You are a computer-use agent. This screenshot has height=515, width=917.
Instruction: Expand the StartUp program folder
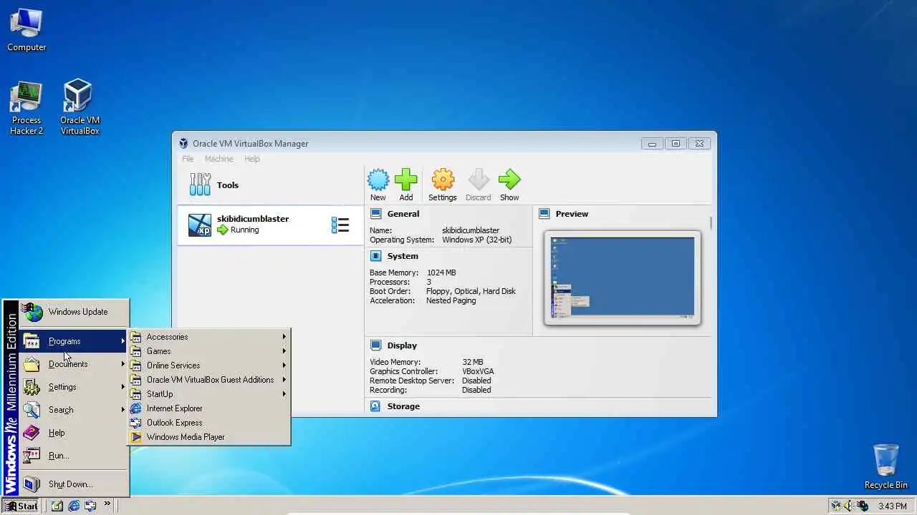click(209, 394)
